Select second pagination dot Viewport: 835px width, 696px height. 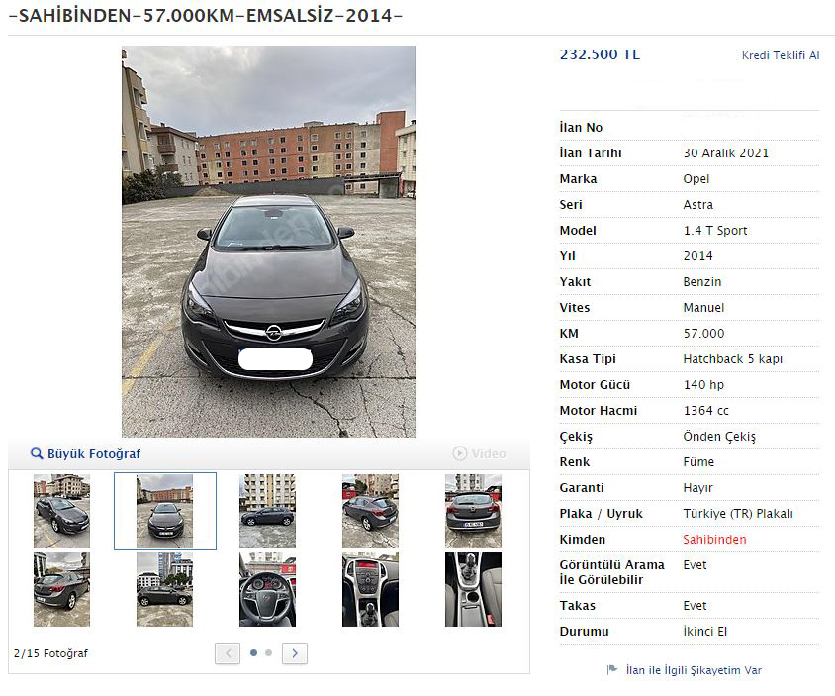268,652
